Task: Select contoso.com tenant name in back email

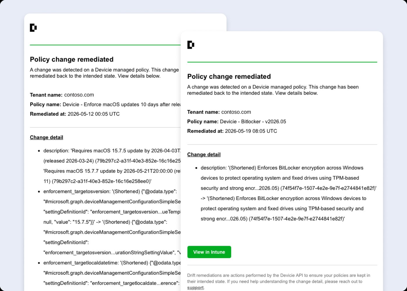Action: click(79, 95)
